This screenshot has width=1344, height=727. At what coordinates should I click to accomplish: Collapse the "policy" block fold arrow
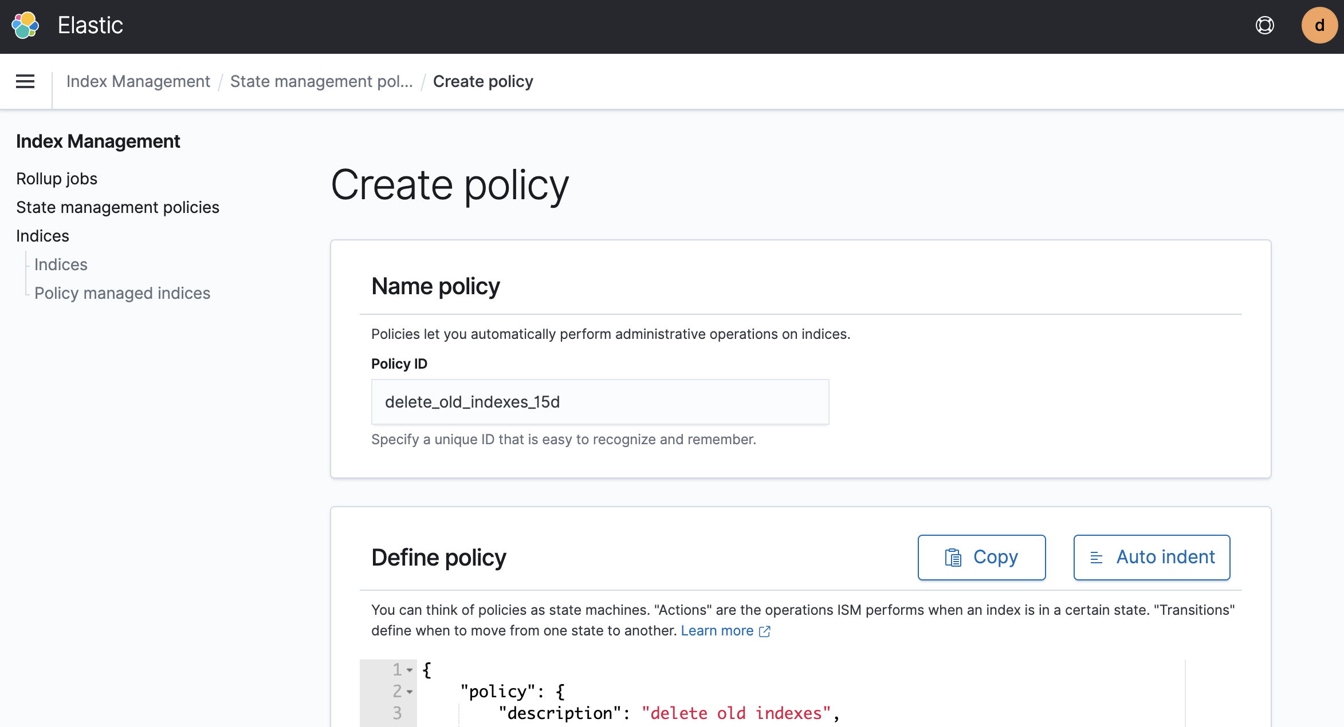pyautogui.click(x=410, y=692)
